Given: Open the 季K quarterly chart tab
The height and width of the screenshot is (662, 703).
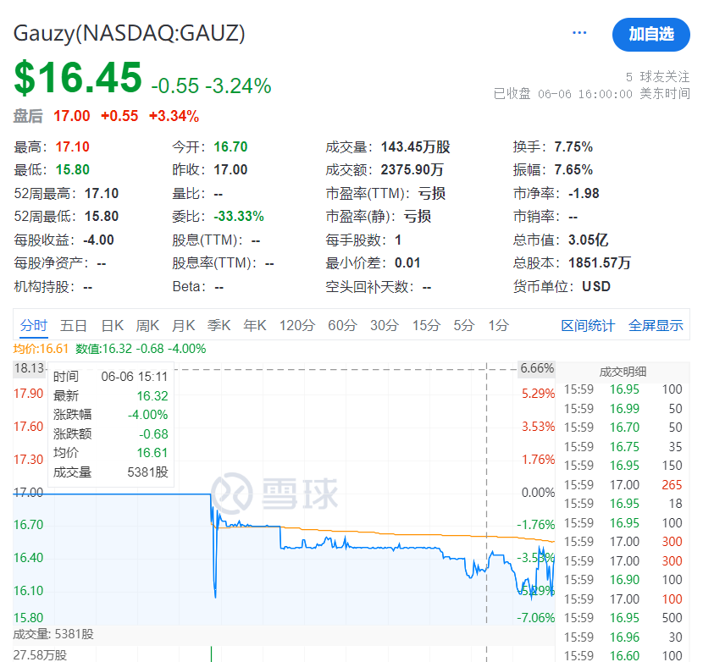Looking at the screenshot, I should pos(219,325).
